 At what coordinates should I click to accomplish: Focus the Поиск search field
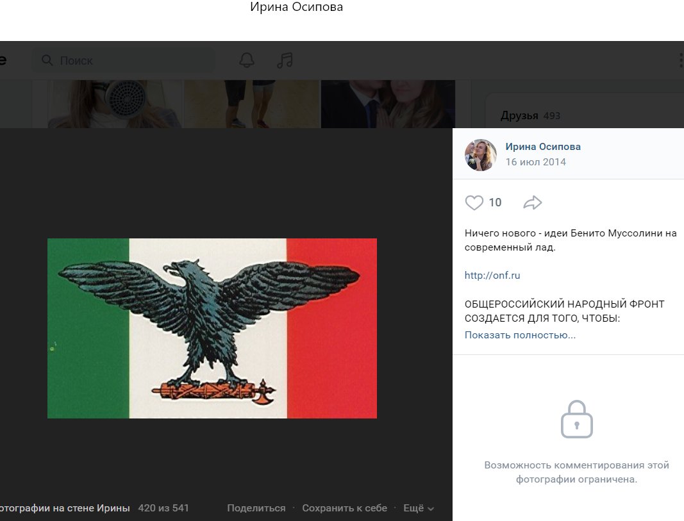(x=123, y=60)
